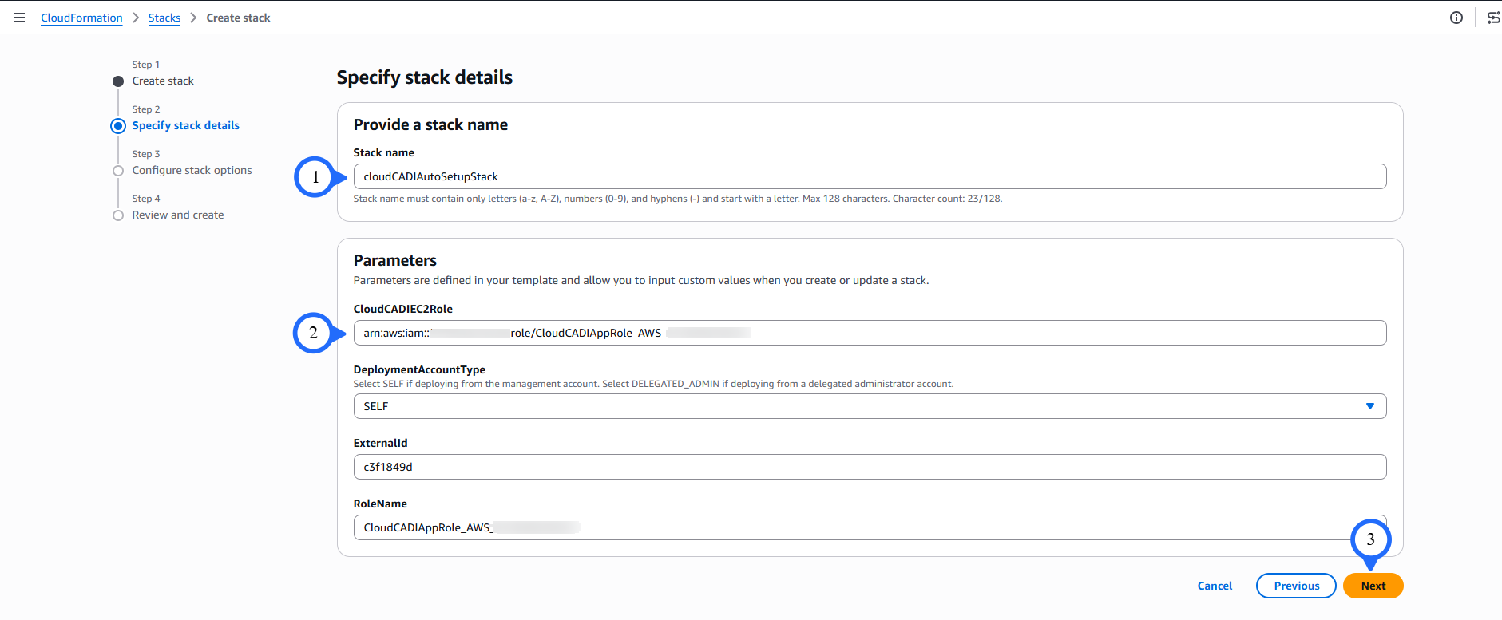Focus the Stack name input field
1502x620 pixels.
[x=870, y=176]
